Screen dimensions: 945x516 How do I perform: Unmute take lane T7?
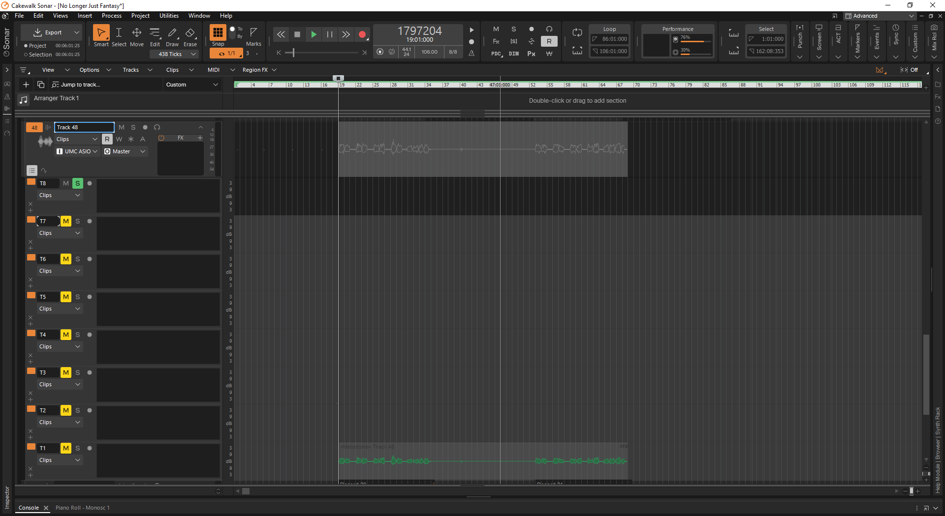click(x=66, y=221)
